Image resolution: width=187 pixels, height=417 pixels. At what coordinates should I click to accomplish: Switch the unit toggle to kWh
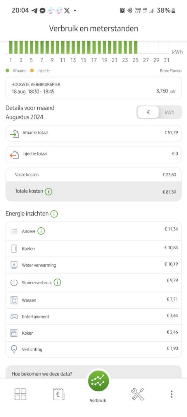click(x=170, y=112)
